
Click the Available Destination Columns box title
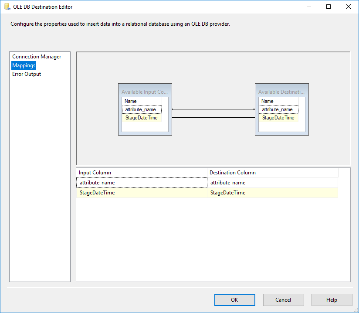click(x=281, y=92)
